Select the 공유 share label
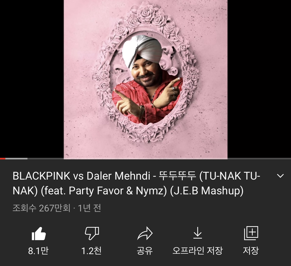 tap(145, 251)
